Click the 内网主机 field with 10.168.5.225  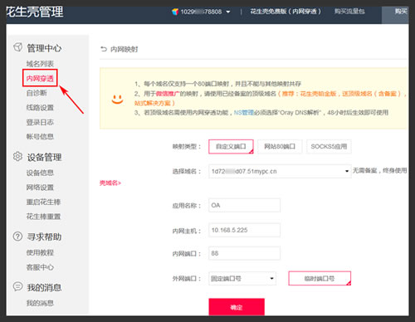(244, 230)
